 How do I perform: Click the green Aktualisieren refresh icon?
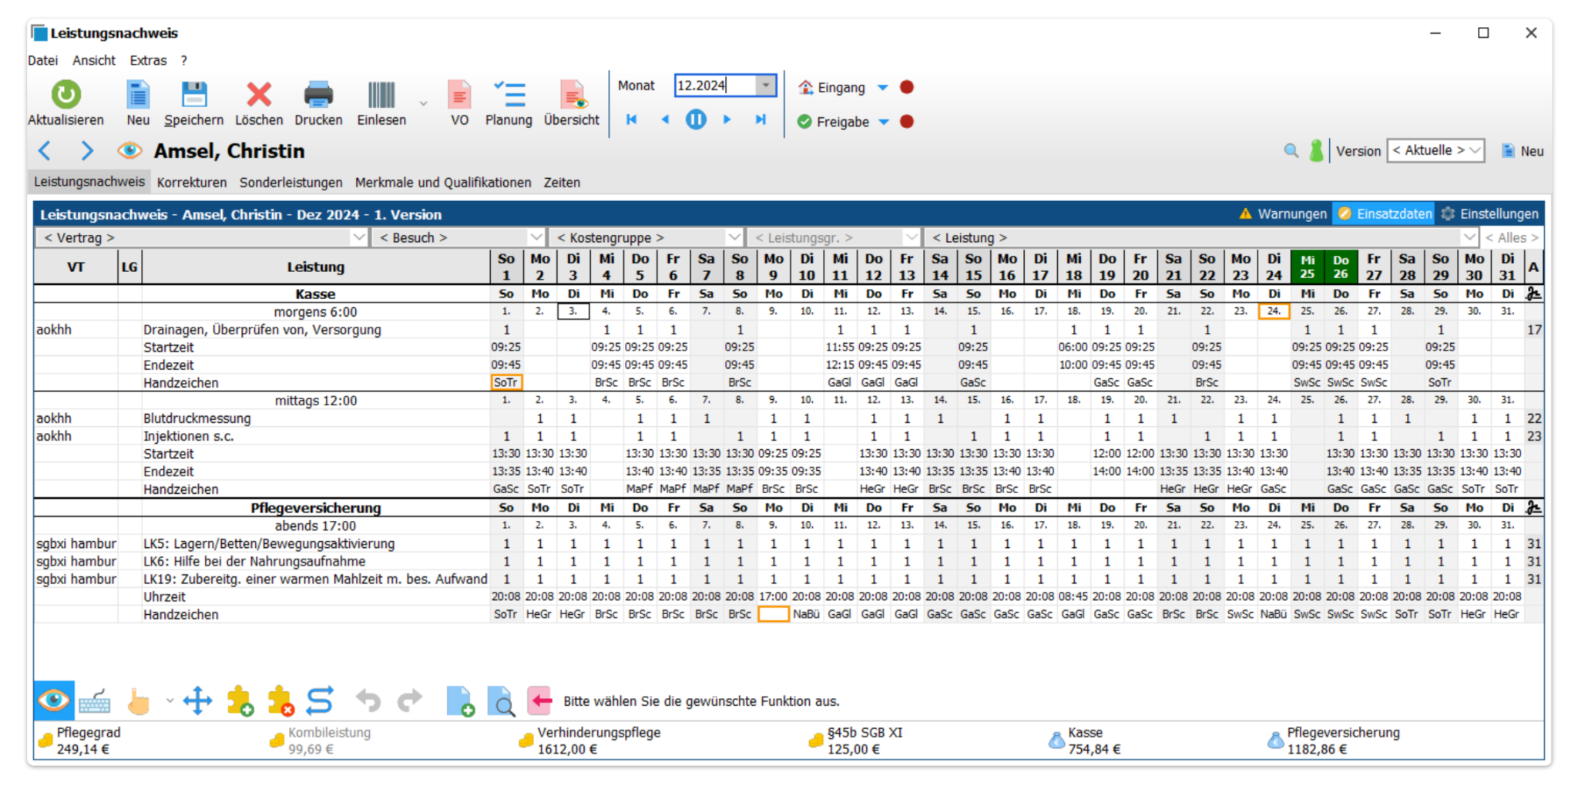click(65, 95)
